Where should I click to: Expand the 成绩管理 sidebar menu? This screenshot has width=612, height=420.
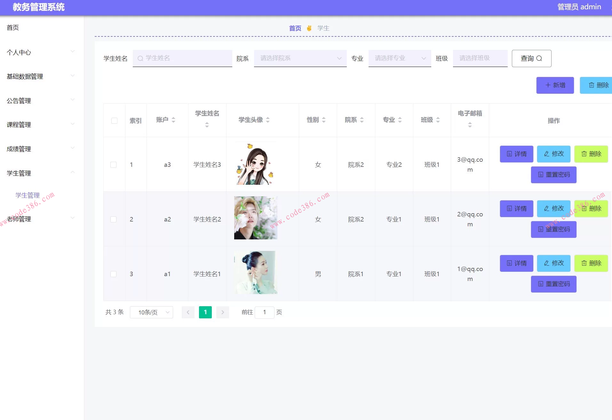pyautogui.click(x=18, y=149)
